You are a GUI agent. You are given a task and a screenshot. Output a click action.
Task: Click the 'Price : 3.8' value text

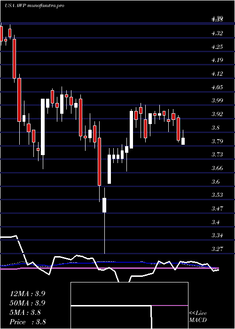pos(28,322)
